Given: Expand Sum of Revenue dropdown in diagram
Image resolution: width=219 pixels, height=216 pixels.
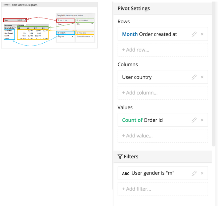Looking at the screenshot, I should click(92, 36).
